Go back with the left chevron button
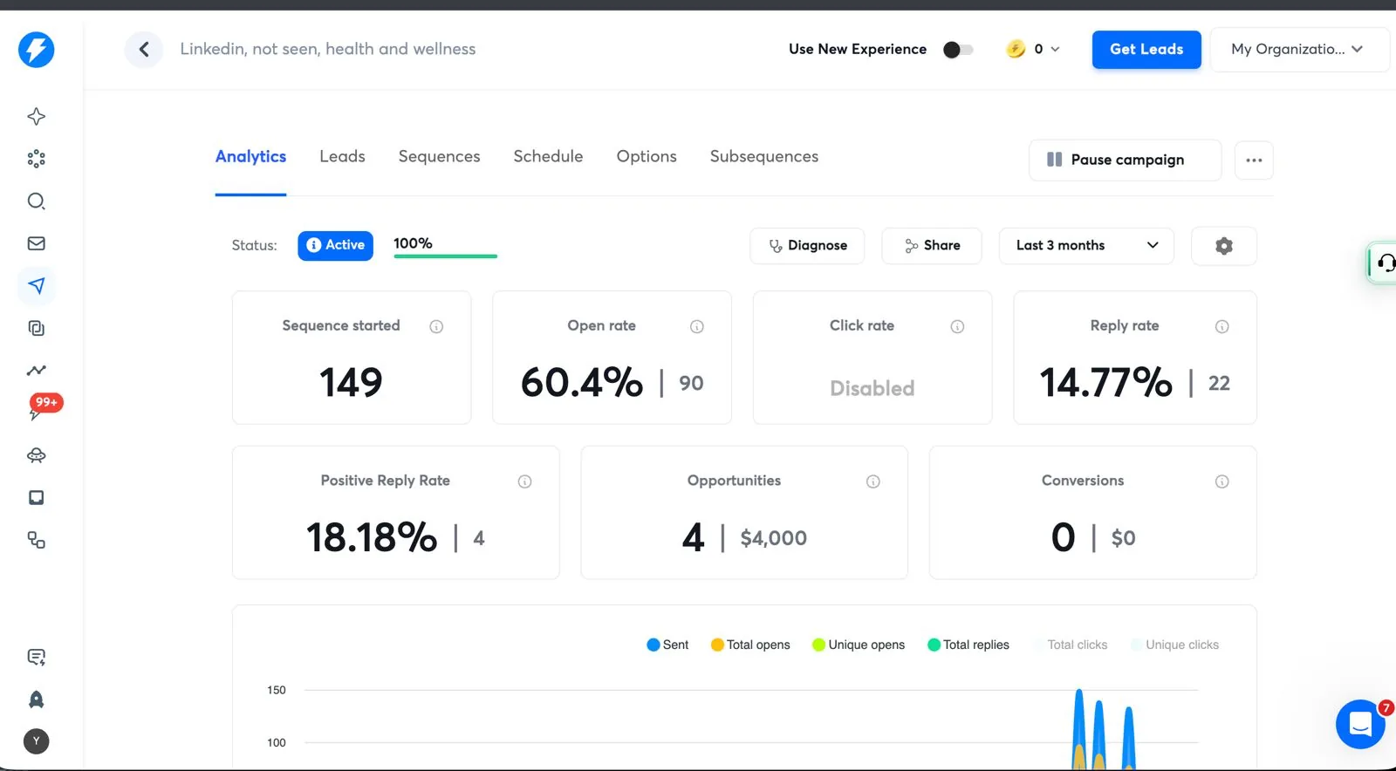The image size is (1396, 771). [x=144, y=50]
